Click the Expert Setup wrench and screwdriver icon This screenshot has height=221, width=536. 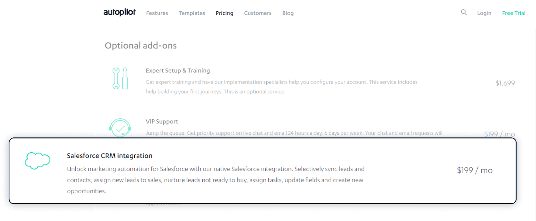point(120,79)
